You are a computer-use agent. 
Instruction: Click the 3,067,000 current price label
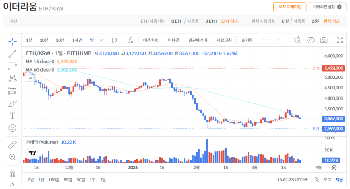(x=333, y=119)
